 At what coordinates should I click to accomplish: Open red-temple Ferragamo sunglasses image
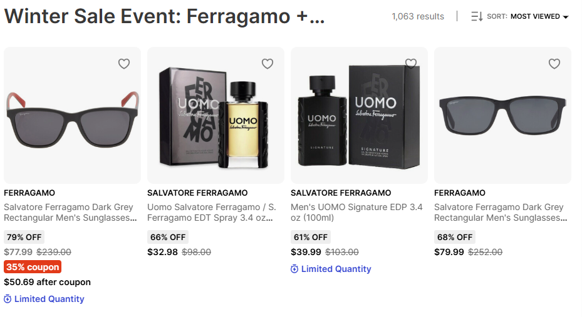coord(72,116)
